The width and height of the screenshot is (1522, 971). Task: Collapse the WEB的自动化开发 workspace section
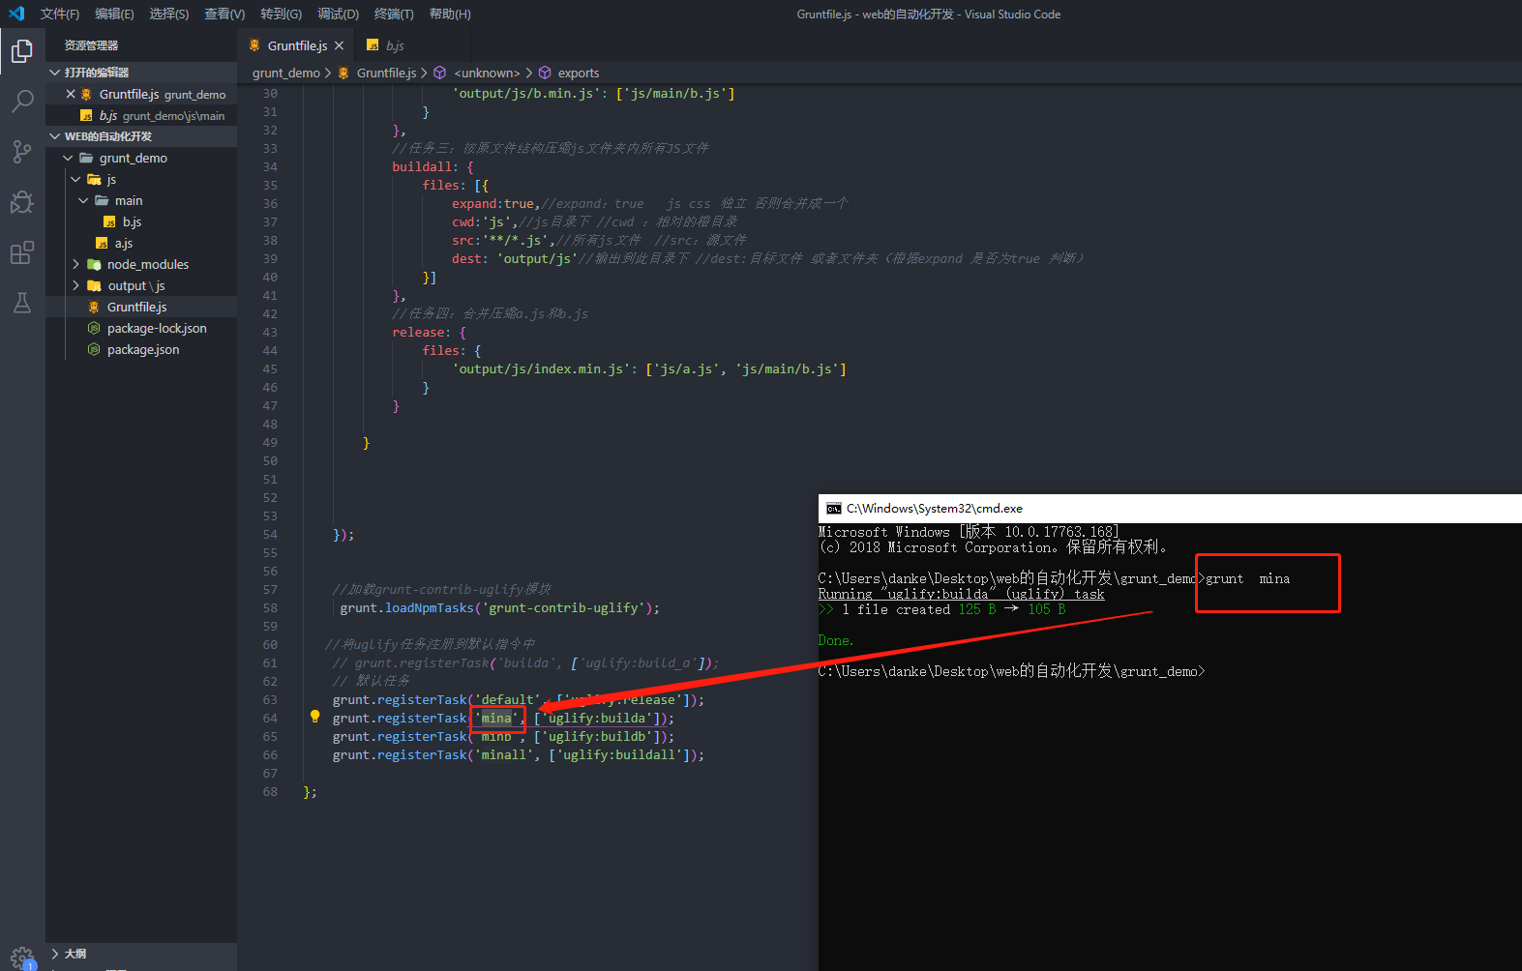click(141, 136)
